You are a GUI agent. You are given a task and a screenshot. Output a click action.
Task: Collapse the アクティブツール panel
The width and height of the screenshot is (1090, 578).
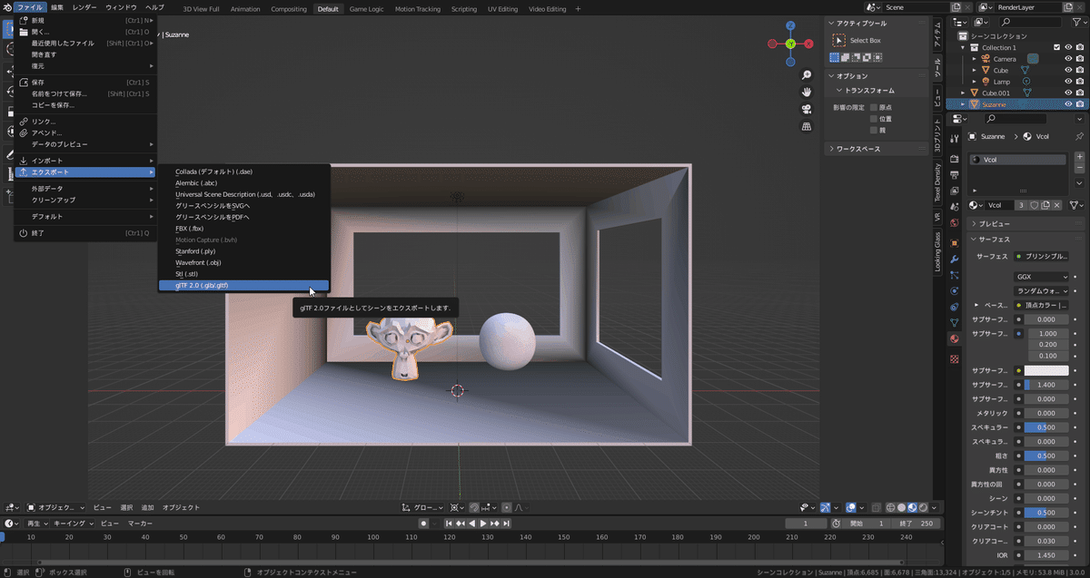877,22
